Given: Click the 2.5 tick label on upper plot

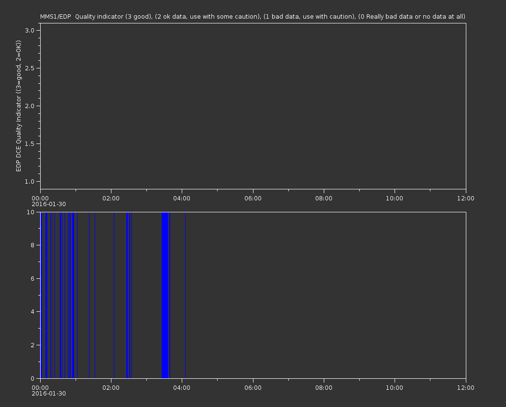Looking at the screenshot, I should click(29, 68).
